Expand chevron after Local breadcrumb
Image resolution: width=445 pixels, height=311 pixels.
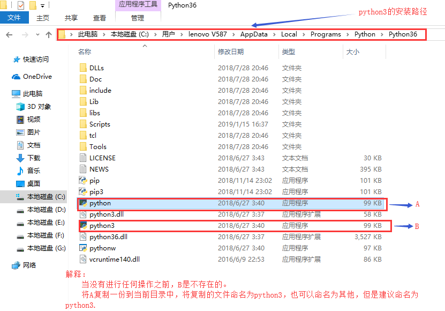coord(304,35)
